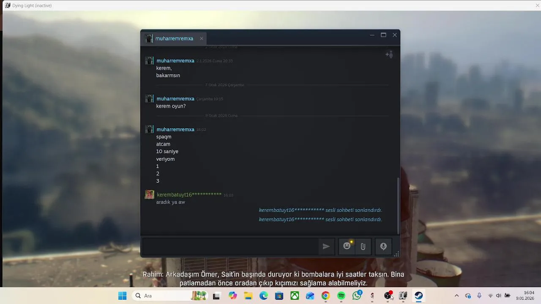Viewport: 541px width, 304px height.
Task: Open WhatsApp from the taskbar
Action: (357, 296)
